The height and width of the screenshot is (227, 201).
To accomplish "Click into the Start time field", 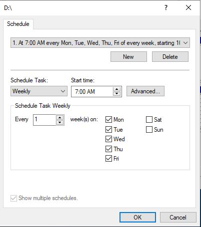I will pyautogui.click(x=92, y=91).
